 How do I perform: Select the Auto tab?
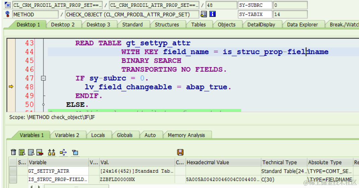pyautogui.click(x=150, y=135)
